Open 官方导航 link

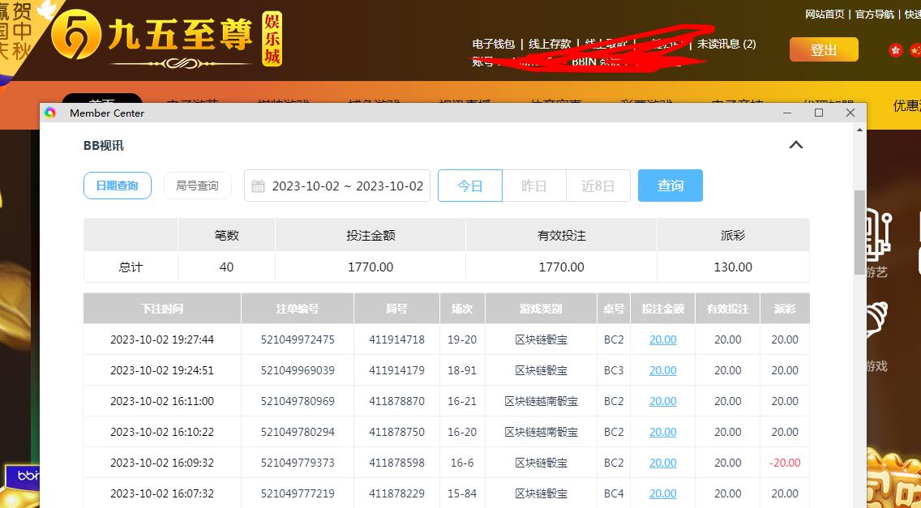[875, 14]
